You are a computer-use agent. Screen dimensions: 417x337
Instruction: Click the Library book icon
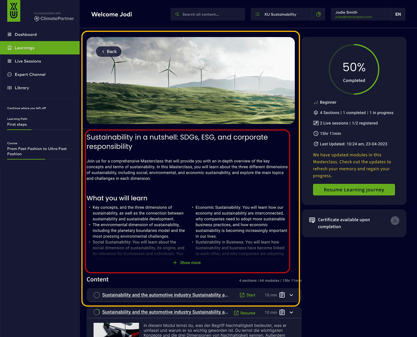pyautogui.click(x=10, y=88)
